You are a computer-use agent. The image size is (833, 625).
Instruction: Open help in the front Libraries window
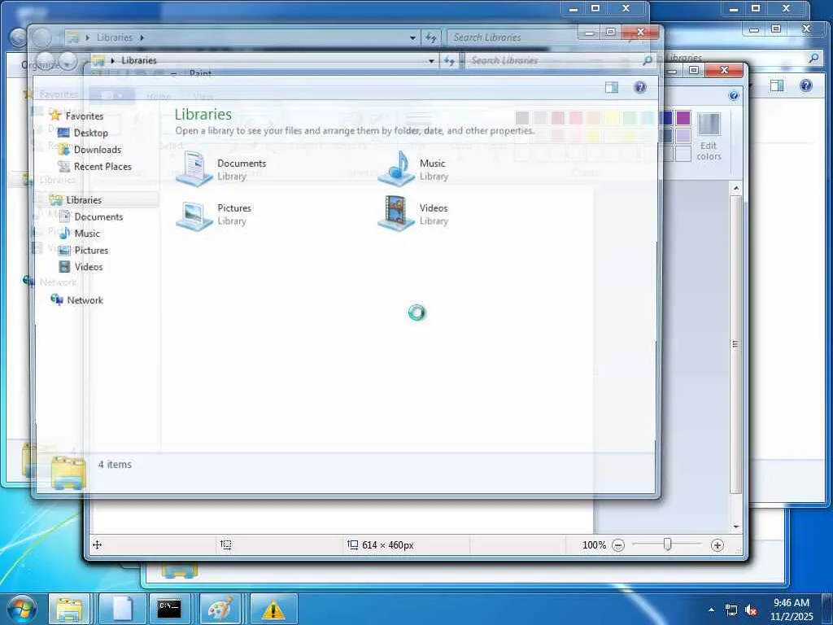coord(640,88)
